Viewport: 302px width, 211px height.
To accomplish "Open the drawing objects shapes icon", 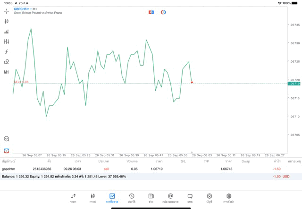I will click(6, 62).
